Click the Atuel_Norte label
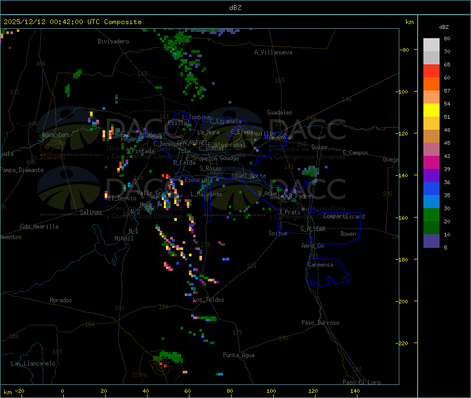471x398 pixels. (249, 176)
